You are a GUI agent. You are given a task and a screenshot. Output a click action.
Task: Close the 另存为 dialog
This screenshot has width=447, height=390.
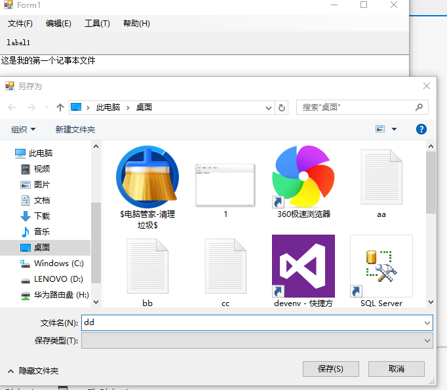pos(427,86)
